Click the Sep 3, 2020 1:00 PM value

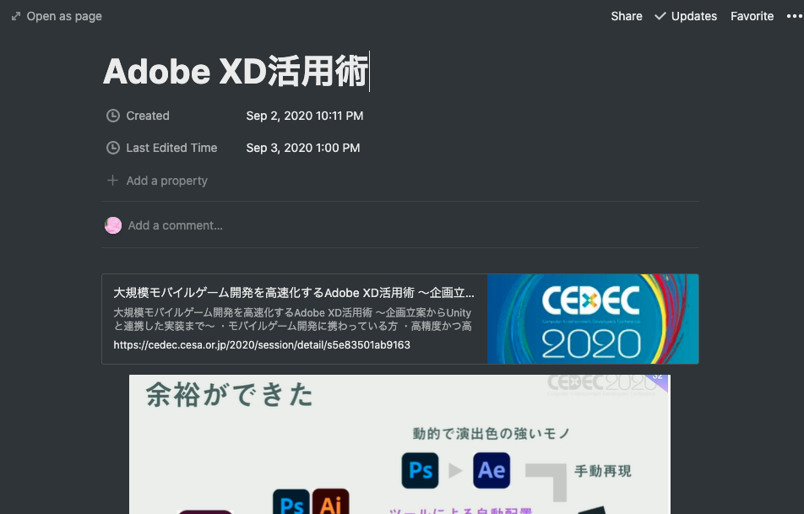303,148
